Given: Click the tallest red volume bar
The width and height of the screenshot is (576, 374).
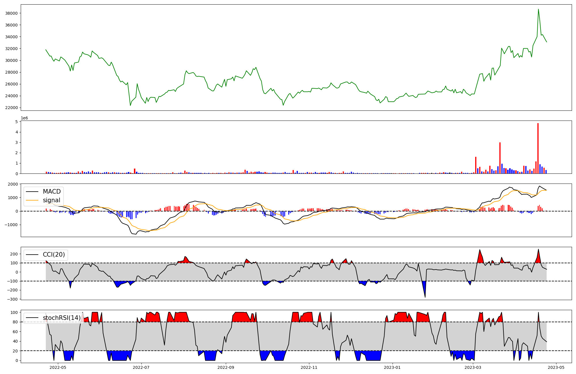Looking at the screenshot, I should click(x=538, y=148).
